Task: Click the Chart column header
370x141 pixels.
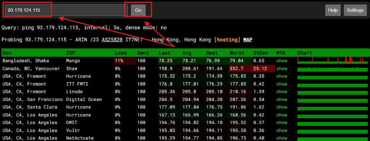Action: tap(305, 53)
